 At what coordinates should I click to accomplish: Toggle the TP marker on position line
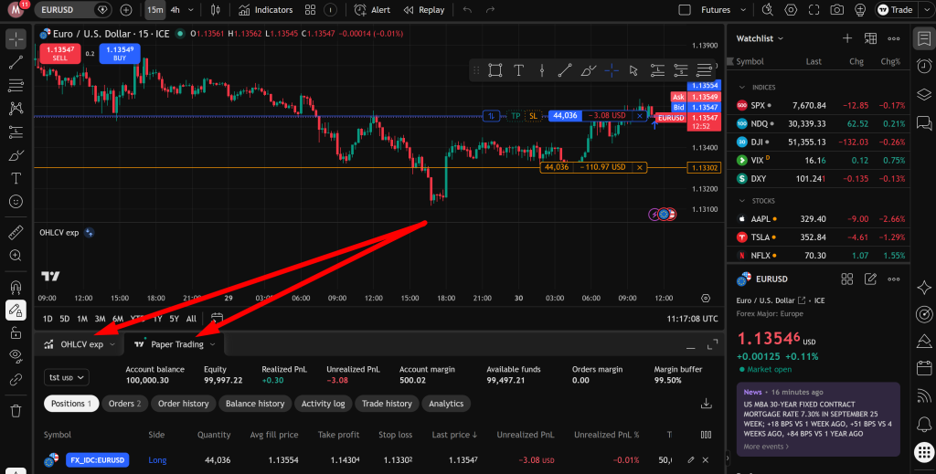click(516, 116)
